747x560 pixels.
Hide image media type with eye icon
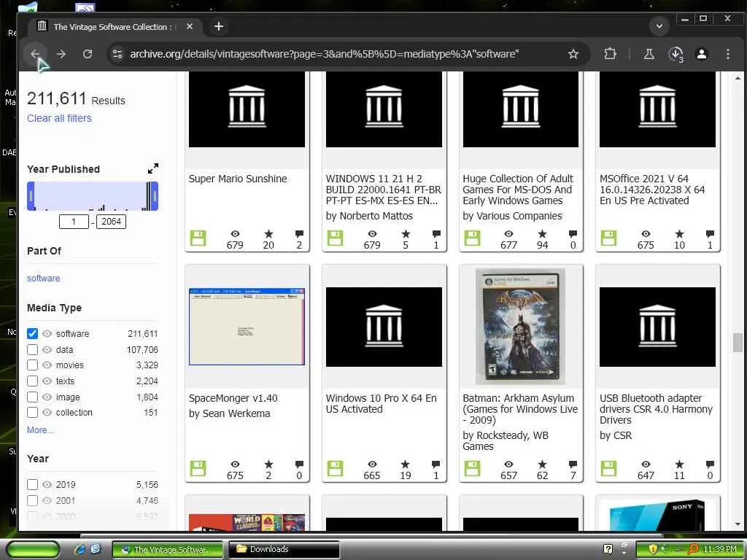point(47,397)
